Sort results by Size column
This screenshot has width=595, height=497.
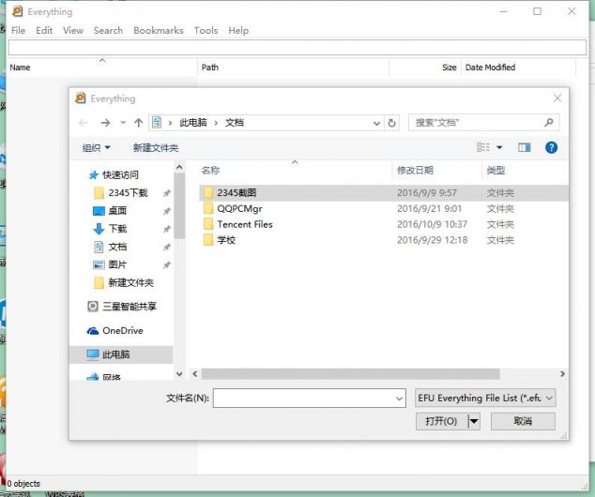tap(425, 68)
